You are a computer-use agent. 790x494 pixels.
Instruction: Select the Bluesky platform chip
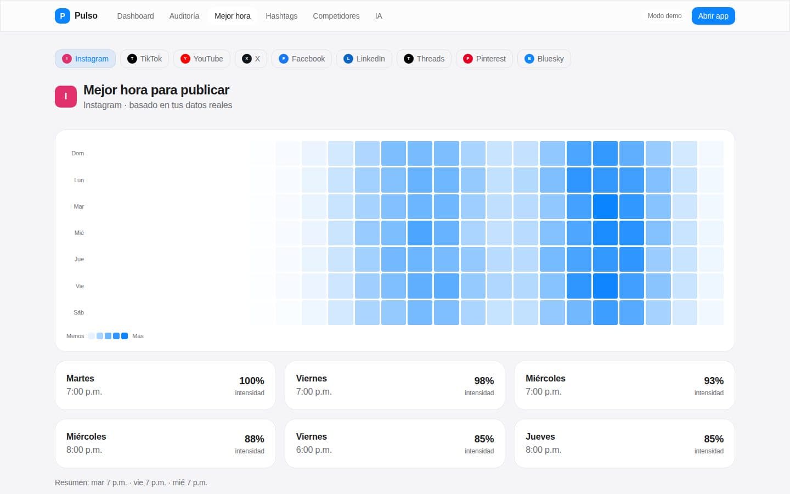tap(544, 59)
